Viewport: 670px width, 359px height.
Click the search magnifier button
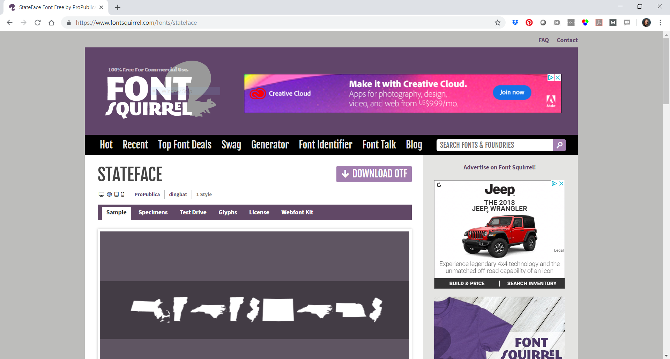point(559,145)
